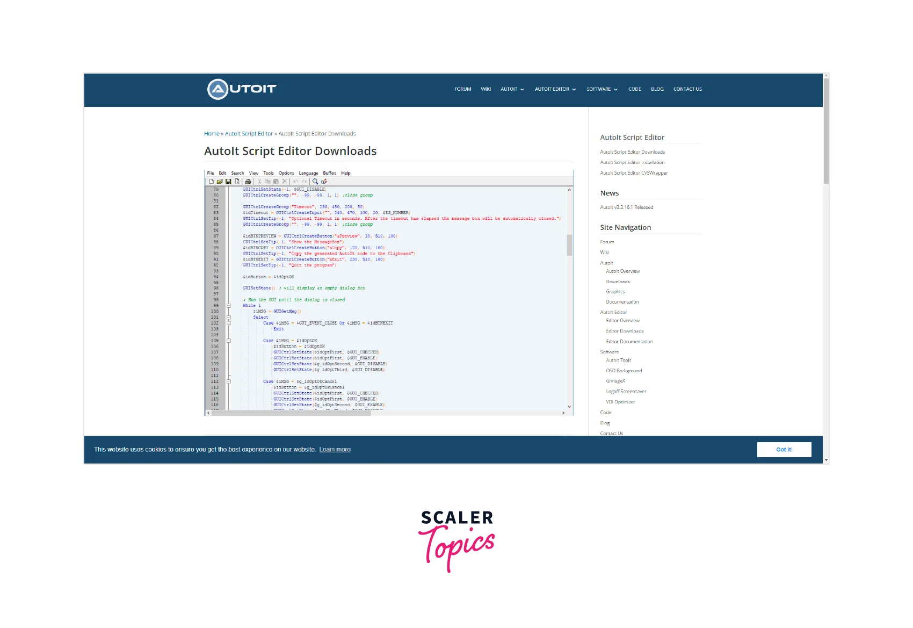
Task: Click the Find magnifier icon in toolbar
Action: coord(315,182)
